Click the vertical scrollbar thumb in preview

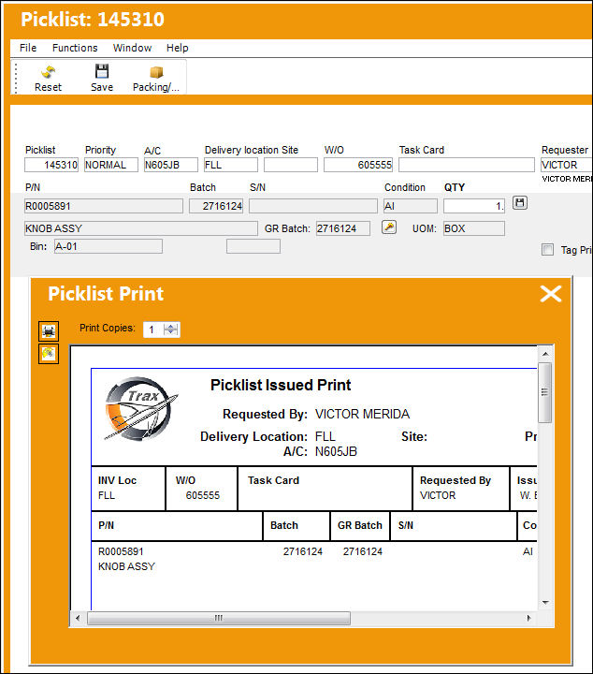point(545,392)
